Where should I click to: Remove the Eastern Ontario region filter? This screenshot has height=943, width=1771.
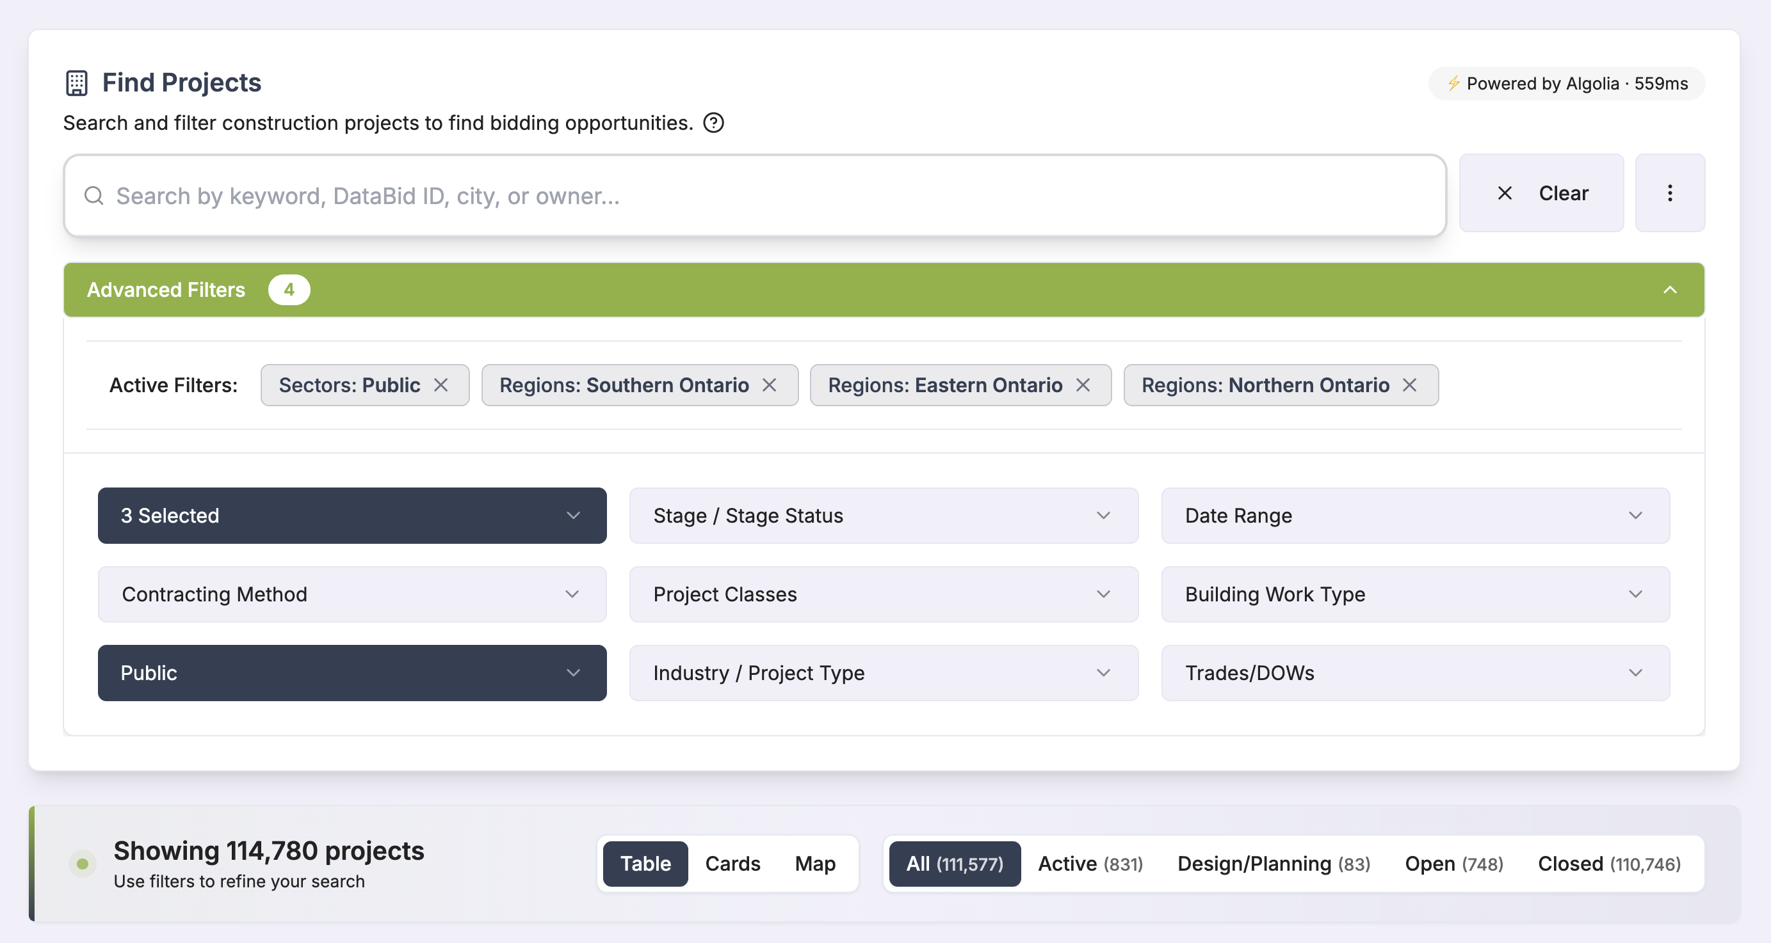click(1083, 385)
